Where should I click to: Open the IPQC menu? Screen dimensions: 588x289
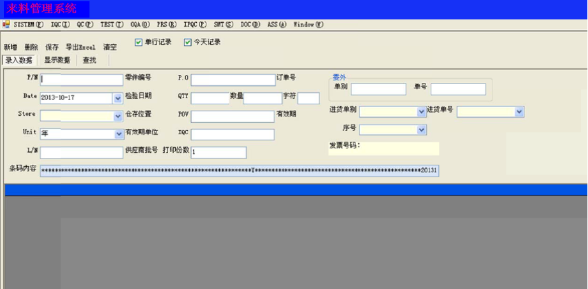195,24
